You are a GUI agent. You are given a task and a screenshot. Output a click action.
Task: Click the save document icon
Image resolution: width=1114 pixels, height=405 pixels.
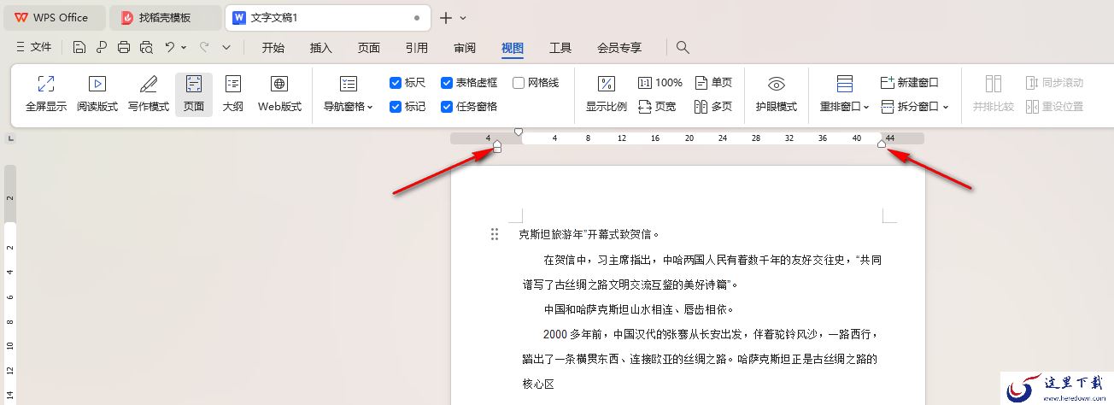click(x=79, y=47)
